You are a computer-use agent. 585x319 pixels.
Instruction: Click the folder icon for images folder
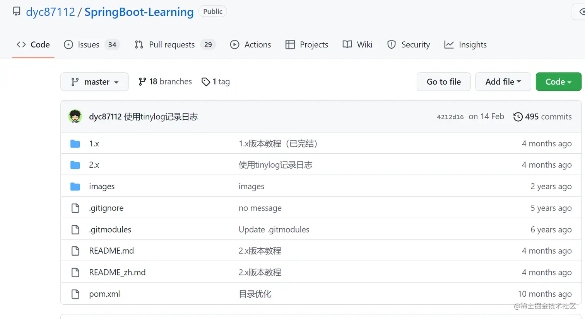[x=75, y=187]
